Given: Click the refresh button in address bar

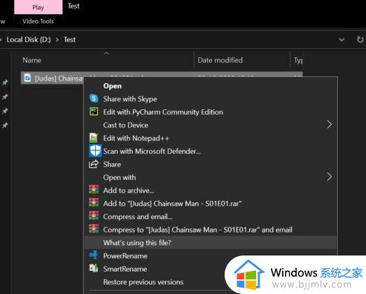Looking at the screenshot, I should tap(360, 39).
